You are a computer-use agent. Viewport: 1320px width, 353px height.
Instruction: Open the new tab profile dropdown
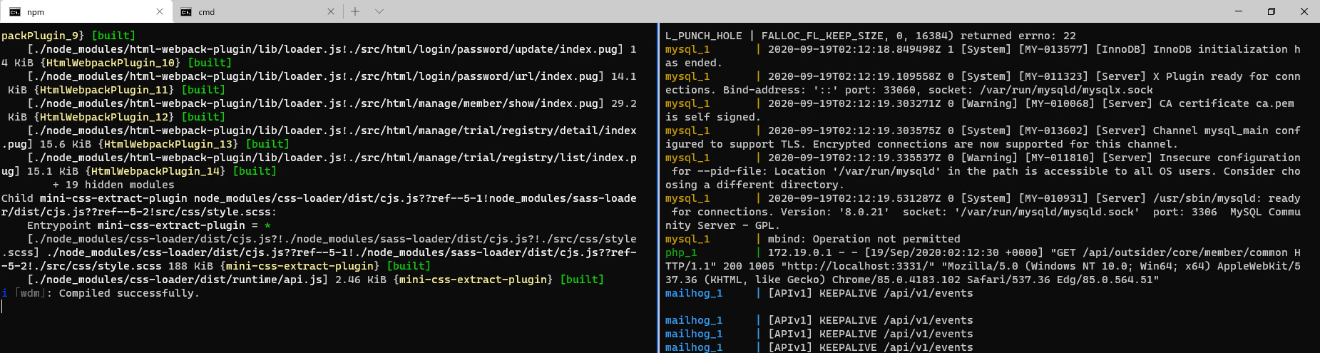(379, 11)
